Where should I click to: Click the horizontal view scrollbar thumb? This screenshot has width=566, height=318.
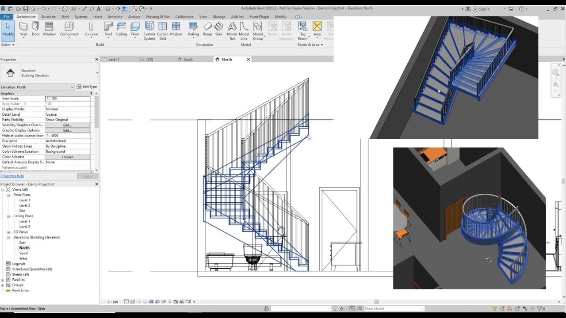(376, 302)
